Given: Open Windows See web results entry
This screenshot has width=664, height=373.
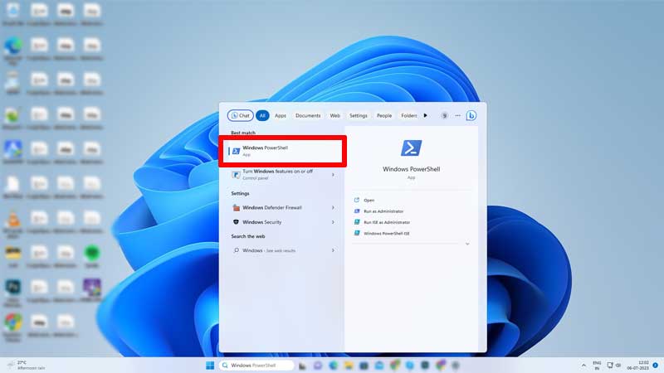Looking at the screenshot, I should click(282, 250).
